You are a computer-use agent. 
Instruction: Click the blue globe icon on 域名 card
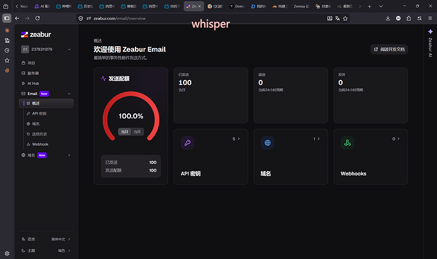pyautogui.click(x=267, y=142)
